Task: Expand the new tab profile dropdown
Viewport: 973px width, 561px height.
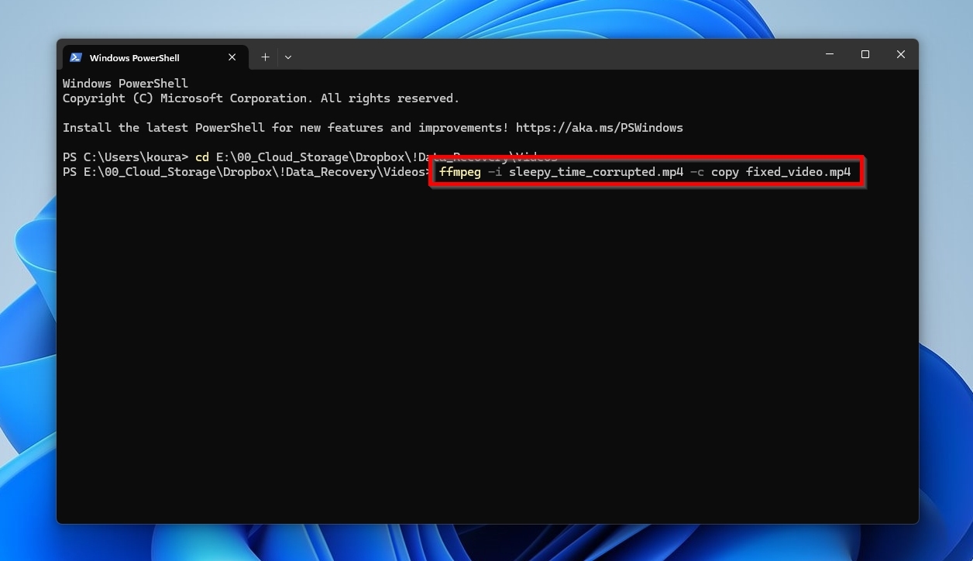Action: click(x=288, y=57)
